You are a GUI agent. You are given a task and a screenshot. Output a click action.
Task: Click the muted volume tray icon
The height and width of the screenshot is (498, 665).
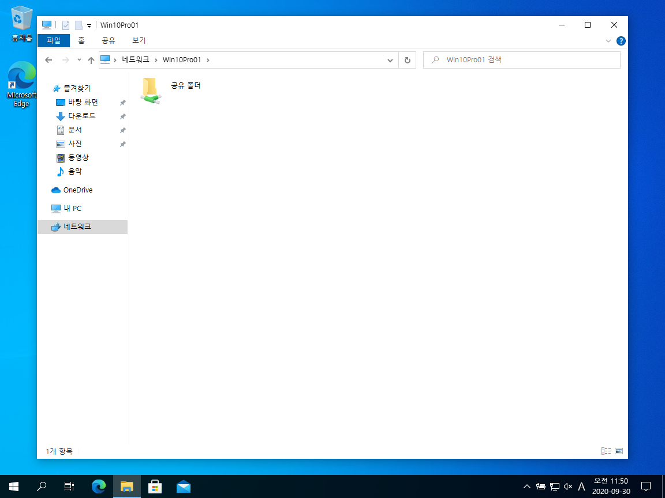click(x=568, y=486)
